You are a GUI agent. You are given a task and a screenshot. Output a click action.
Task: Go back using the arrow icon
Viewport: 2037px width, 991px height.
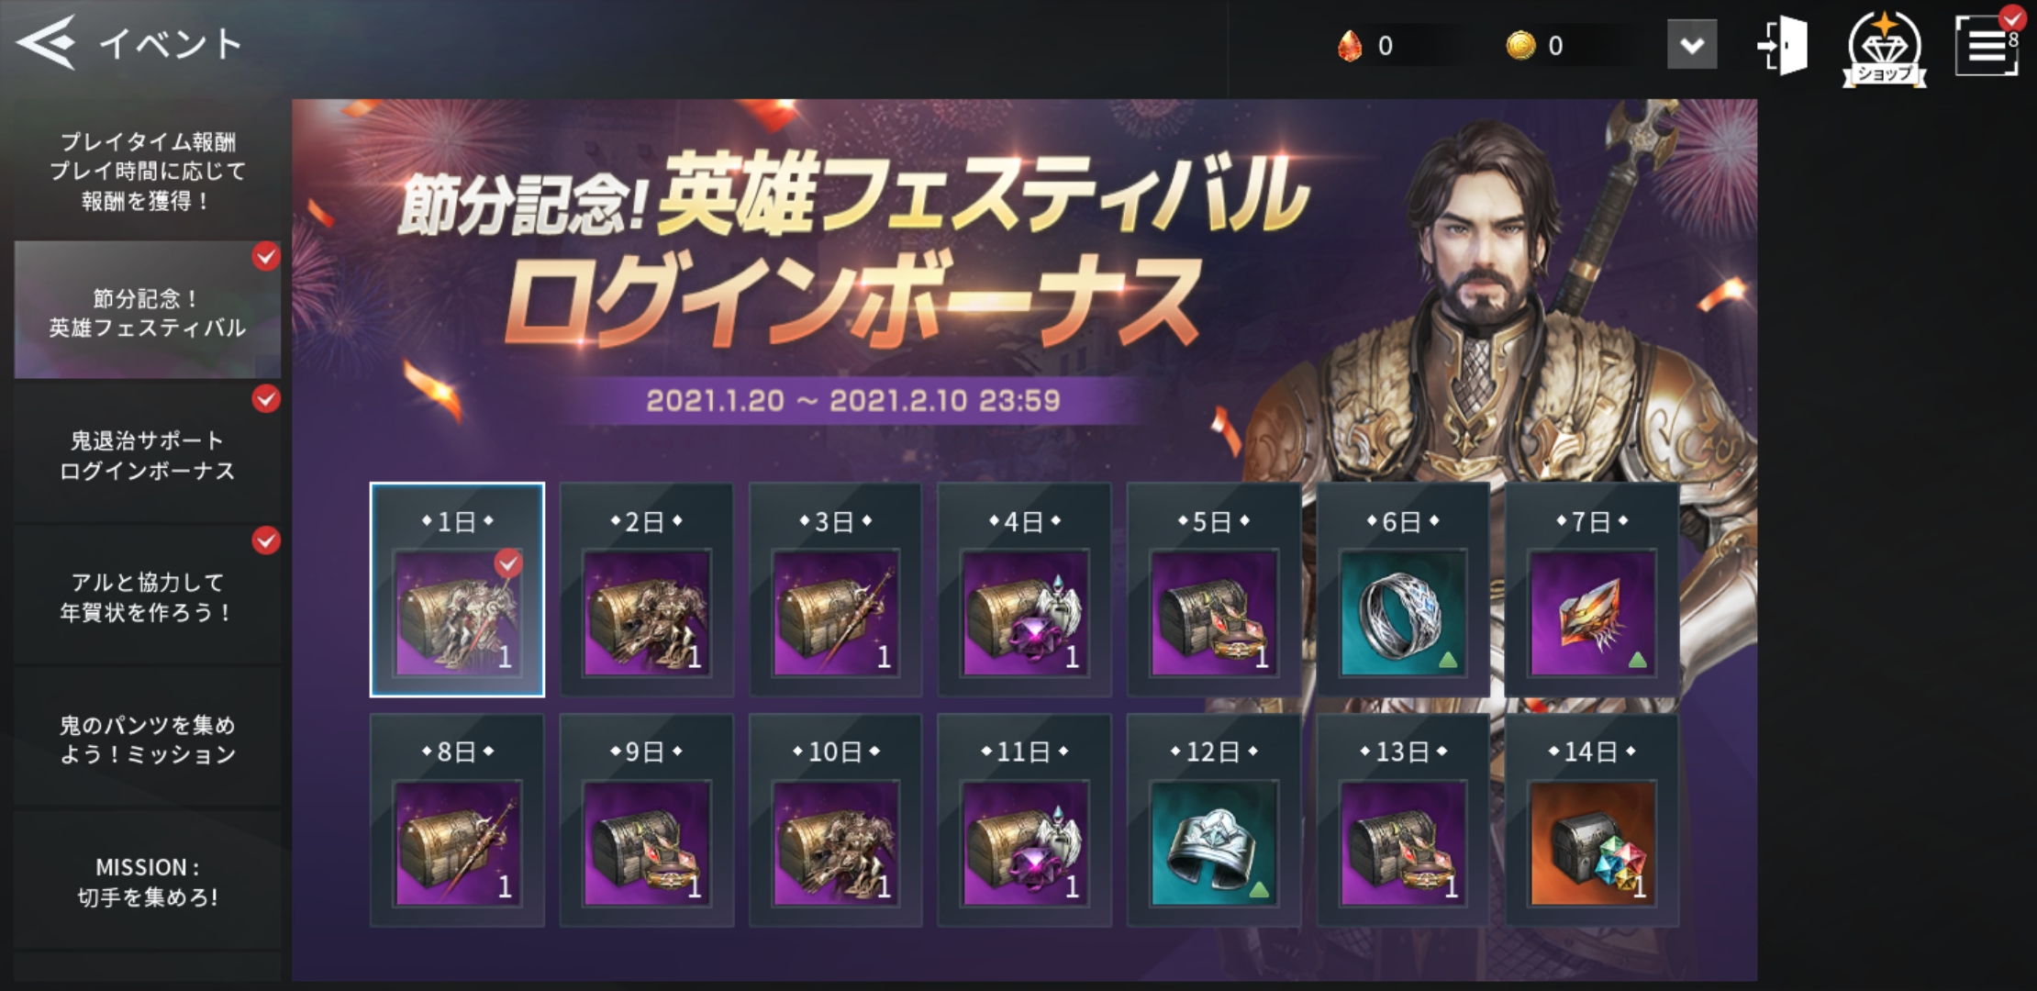[46, 42]
